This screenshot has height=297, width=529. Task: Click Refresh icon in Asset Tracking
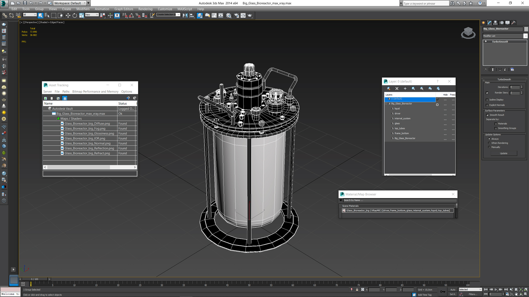tap(45, 98)
